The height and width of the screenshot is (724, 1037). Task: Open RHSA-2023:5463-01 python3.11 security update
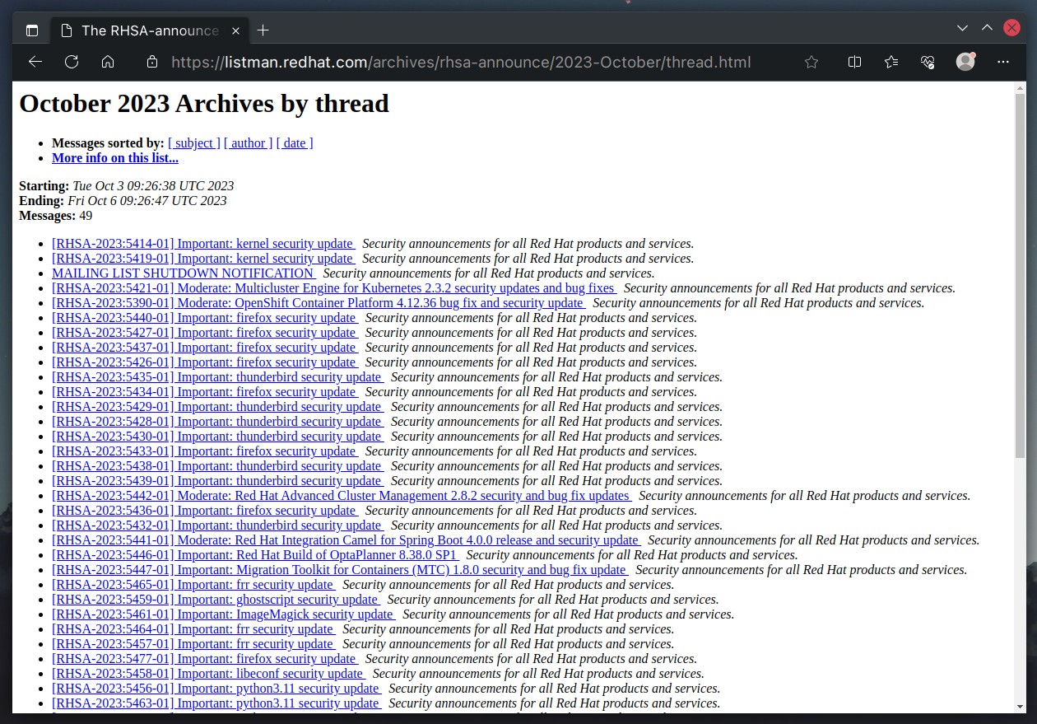216,703
